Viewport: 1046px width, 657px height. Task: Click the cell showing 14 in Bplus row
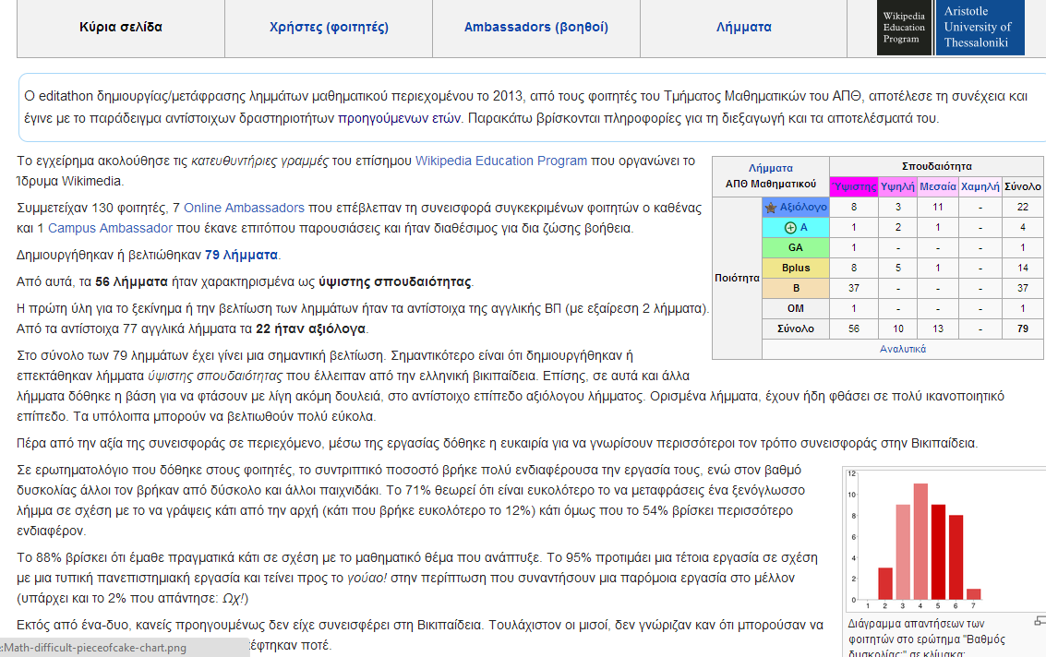1023,268
